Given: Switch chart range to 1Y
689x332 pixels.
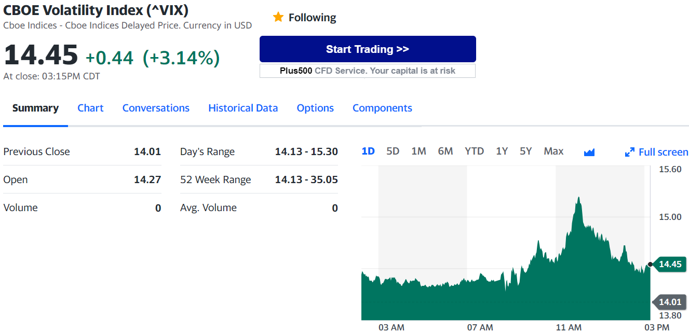Looking at the screenshot, I should tap(502, 151).
